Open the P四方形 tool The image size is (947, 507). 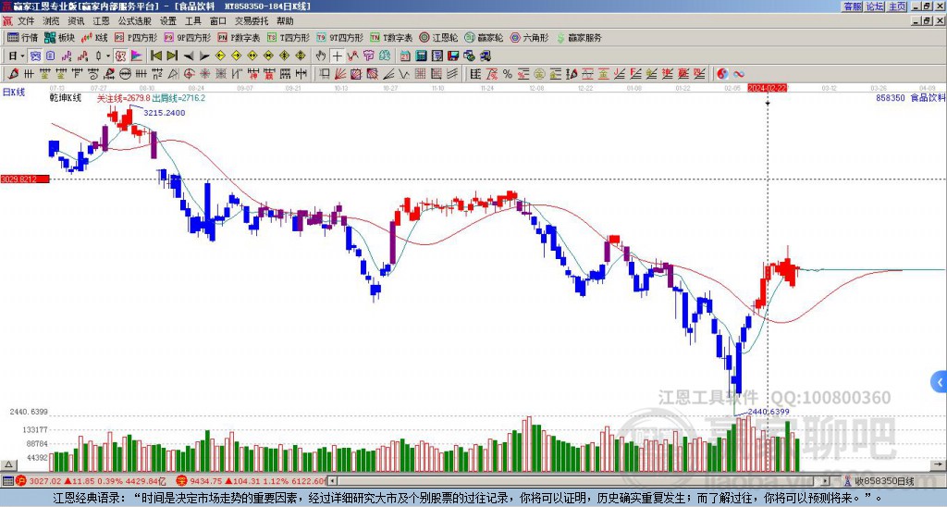click(x=136, y=37)
